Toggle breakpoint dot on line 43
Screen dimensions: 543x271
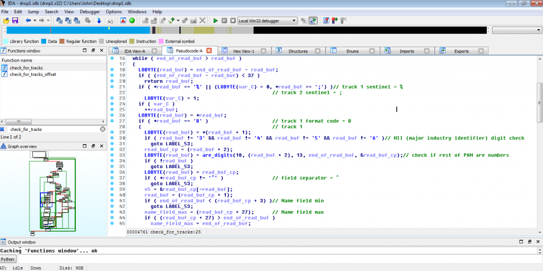[112, 212]
